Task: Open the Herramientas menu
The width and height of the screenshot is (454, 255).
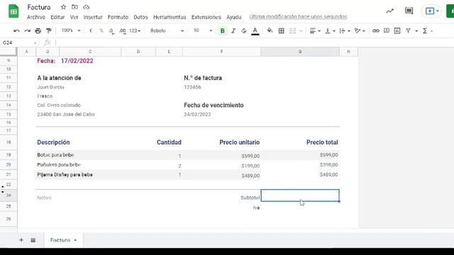Action: pyautogui.click(x=170, y=17)
